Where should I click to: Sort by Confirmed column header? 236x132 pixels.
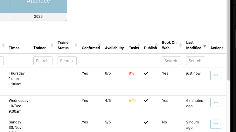(x=91, y=48)
